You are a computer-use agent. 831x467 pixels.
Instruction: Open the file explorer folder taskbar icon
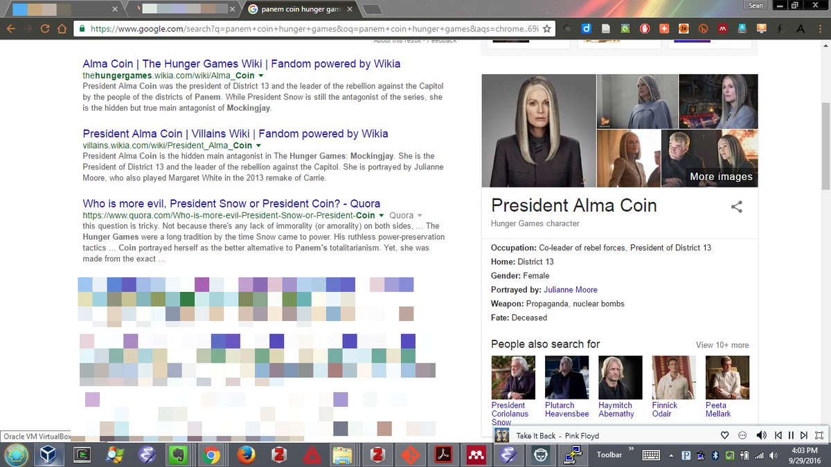343,455
